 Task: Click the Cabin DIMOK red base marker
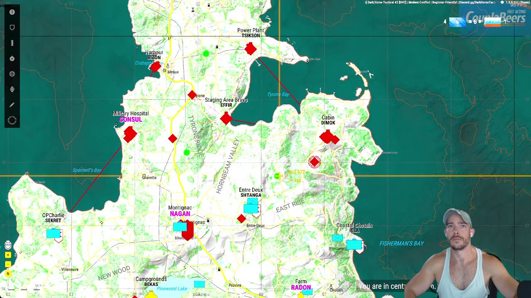tap(329, 137)
